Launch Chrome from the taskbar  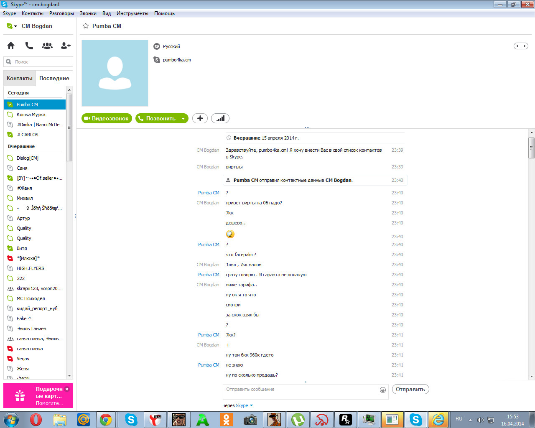pos(106,420)
